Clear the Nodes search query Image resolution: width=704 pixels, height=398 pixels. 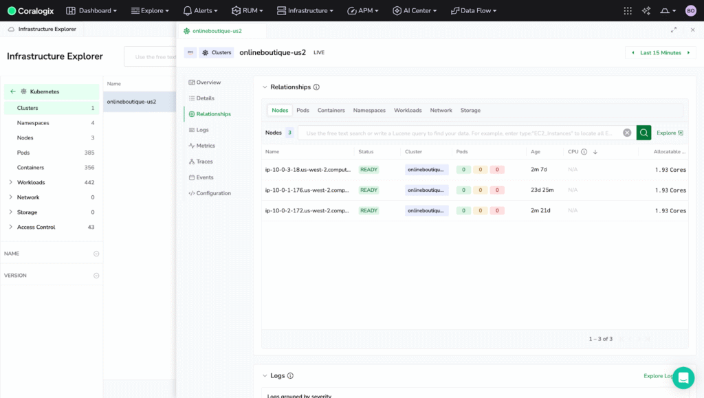click(627, 133)
